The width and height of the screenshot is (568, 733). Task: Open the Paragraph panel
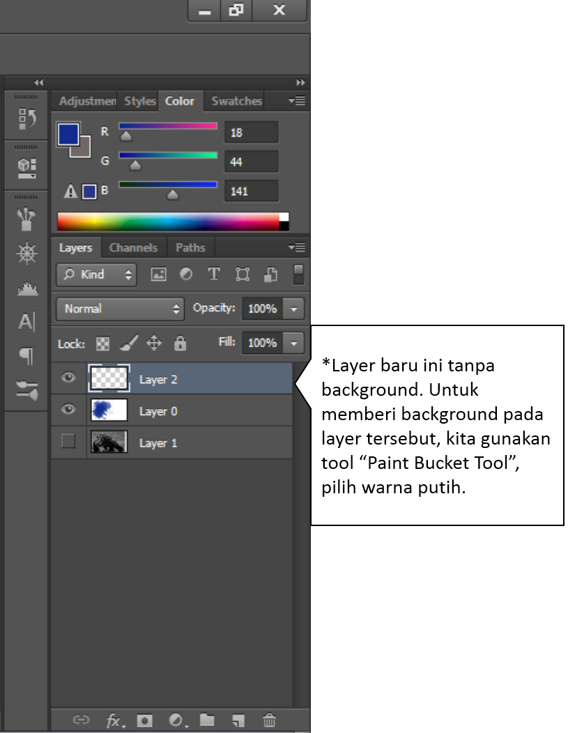coord(26,356)
